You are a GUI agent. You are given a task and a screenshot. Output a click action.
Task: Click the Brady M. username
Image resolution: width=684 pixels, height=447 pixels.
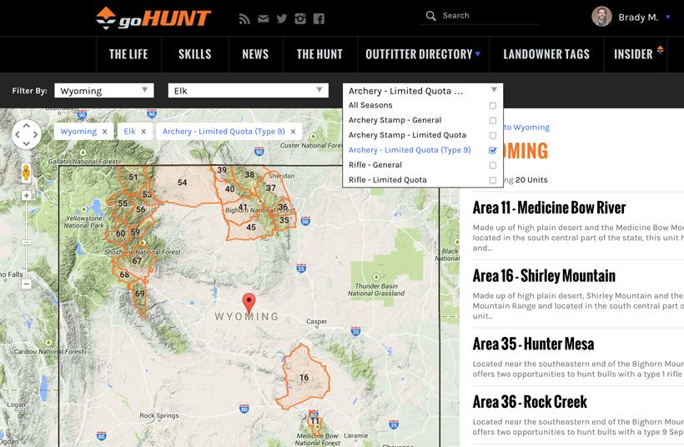pos(638,18)
